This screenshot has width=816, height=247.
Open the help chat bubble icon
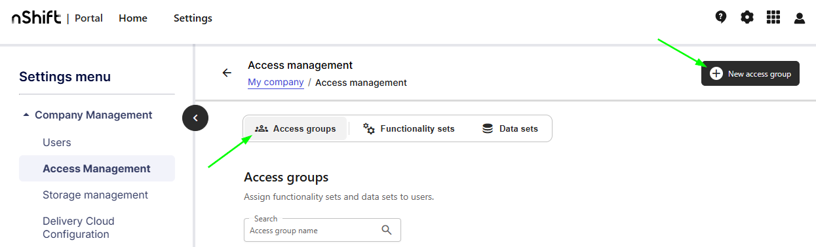(721, 18)
